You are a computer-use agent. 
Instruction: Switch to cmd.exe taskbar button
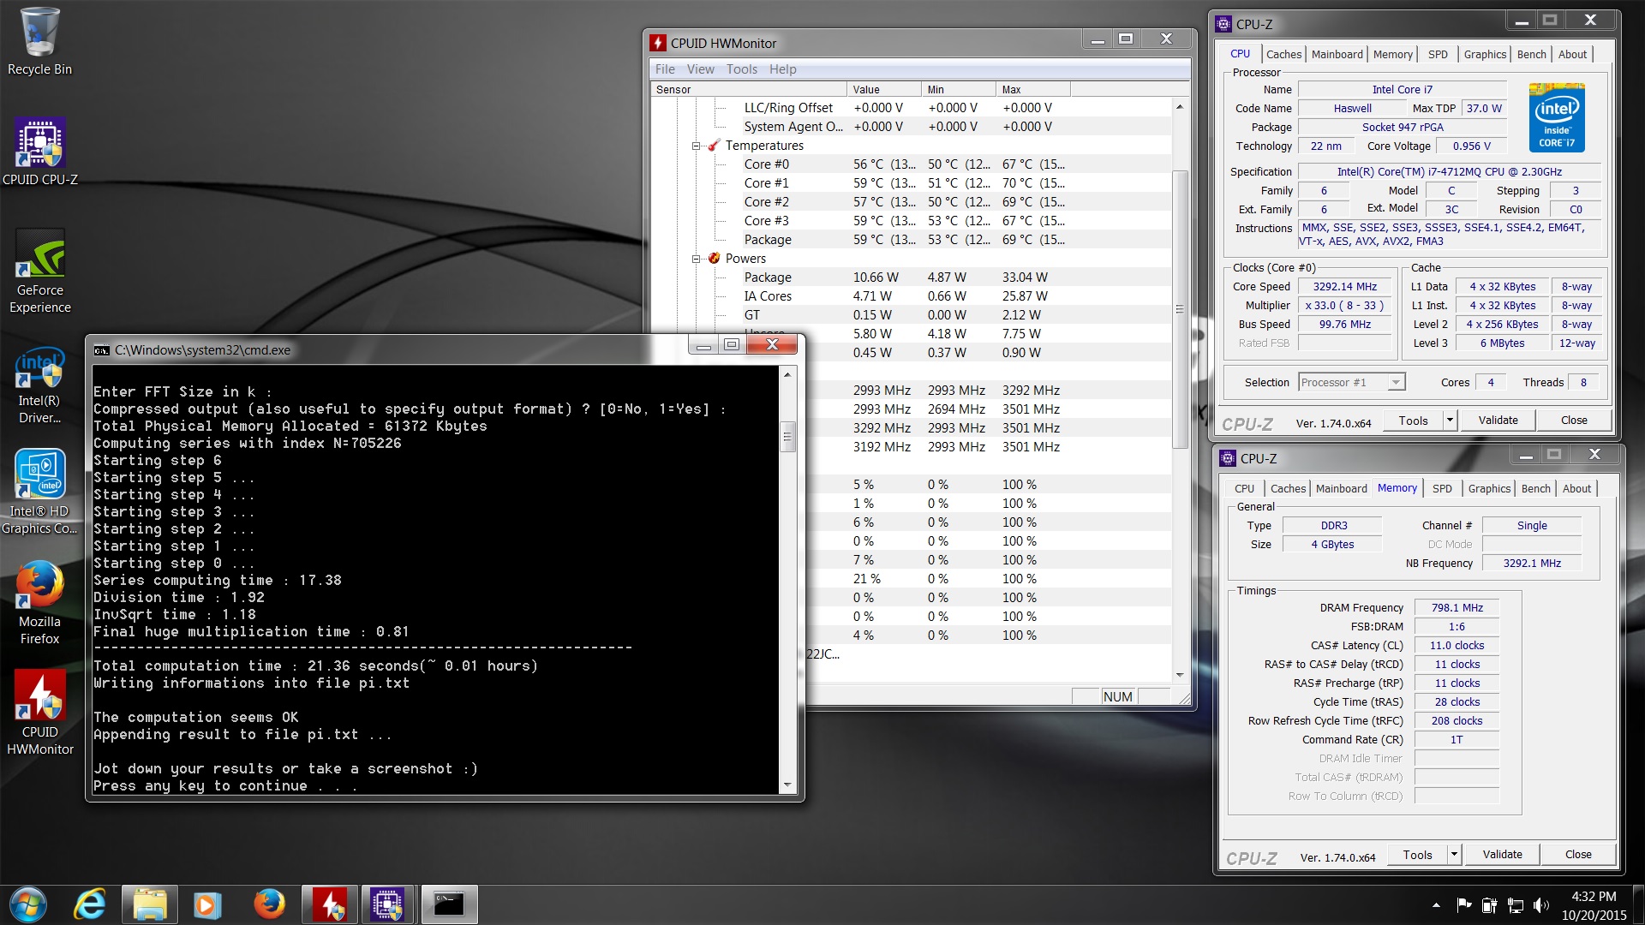click(x=449, y=904)
